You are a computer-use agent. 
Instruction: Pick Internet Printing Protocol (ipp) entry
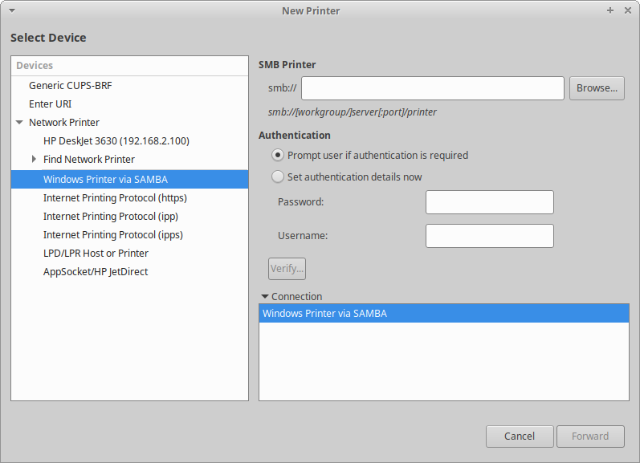point(111,216)
